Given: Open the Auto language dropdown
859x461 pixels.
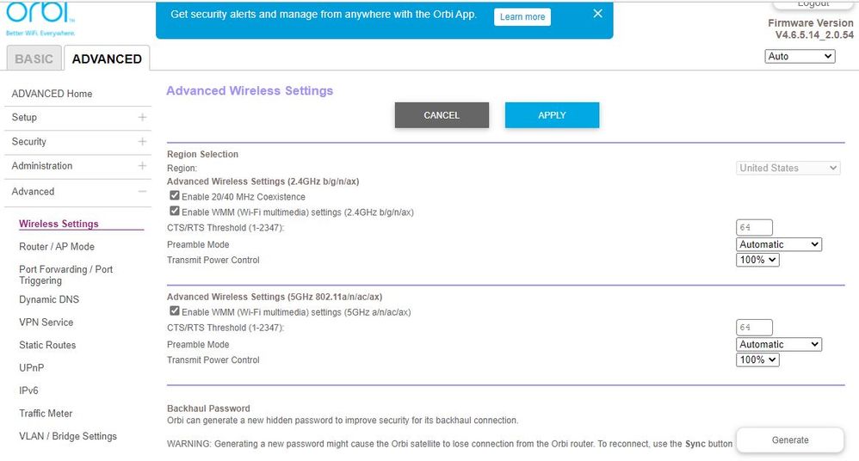Looking at the screenshot, I should pos(800,56).
